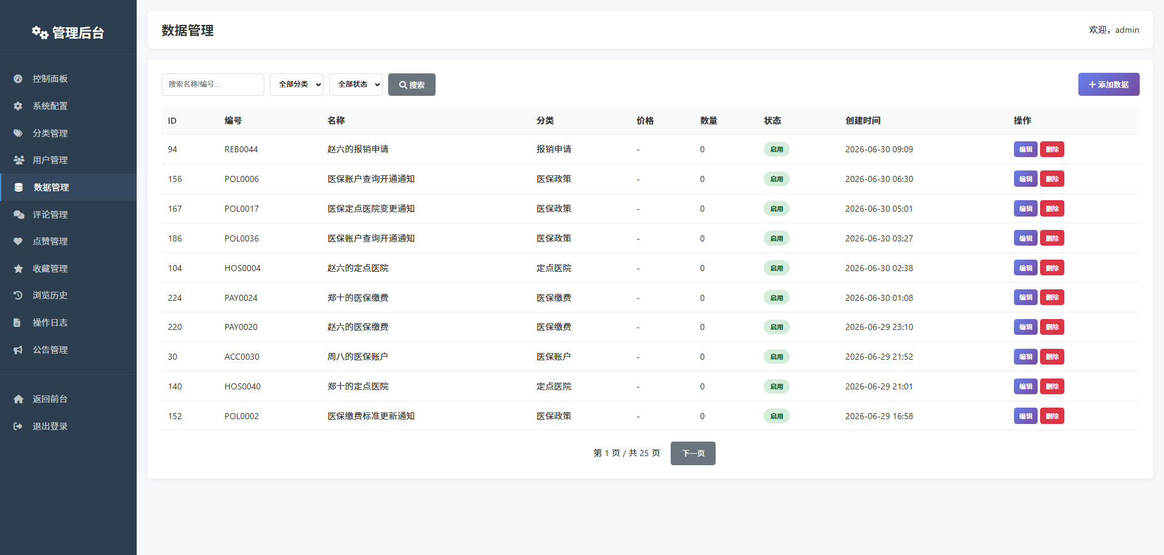
Task: Click the 用户管理 users icon
Action: [x=18, y=160]
